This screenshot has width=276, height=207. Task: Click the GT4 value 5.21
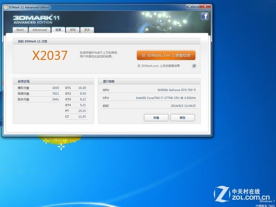pyautogui.click(x=83, y=105)
